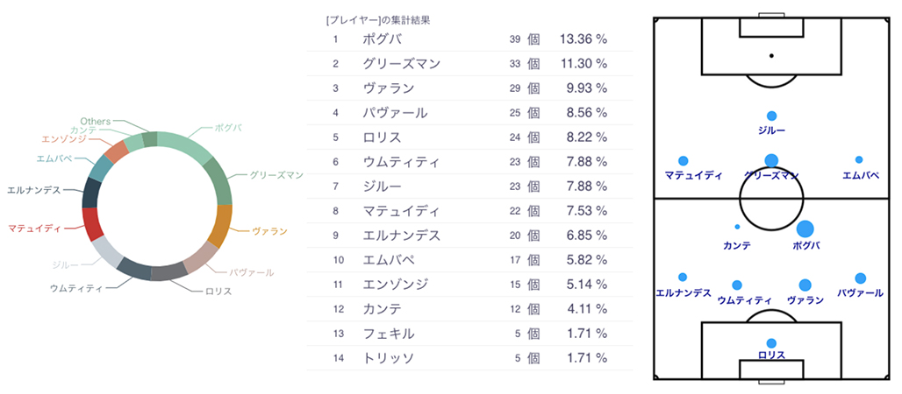The height and width of the screenshot is (394, 902).
Task: Select the red マテュイディ donut segment
Action: [x=93, y=224]
